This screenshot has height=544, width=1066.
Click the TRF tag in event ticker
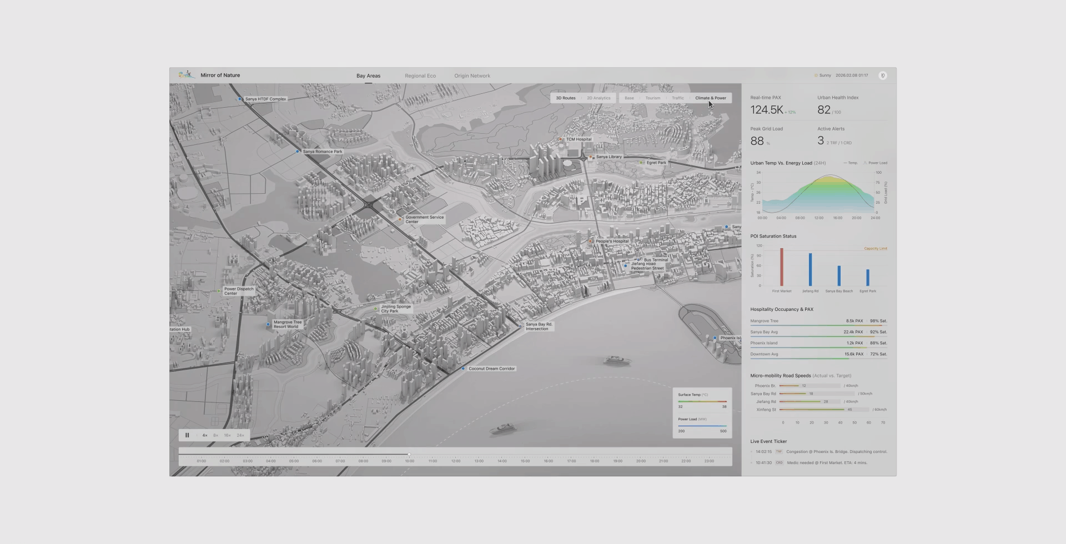click(779, 452)
